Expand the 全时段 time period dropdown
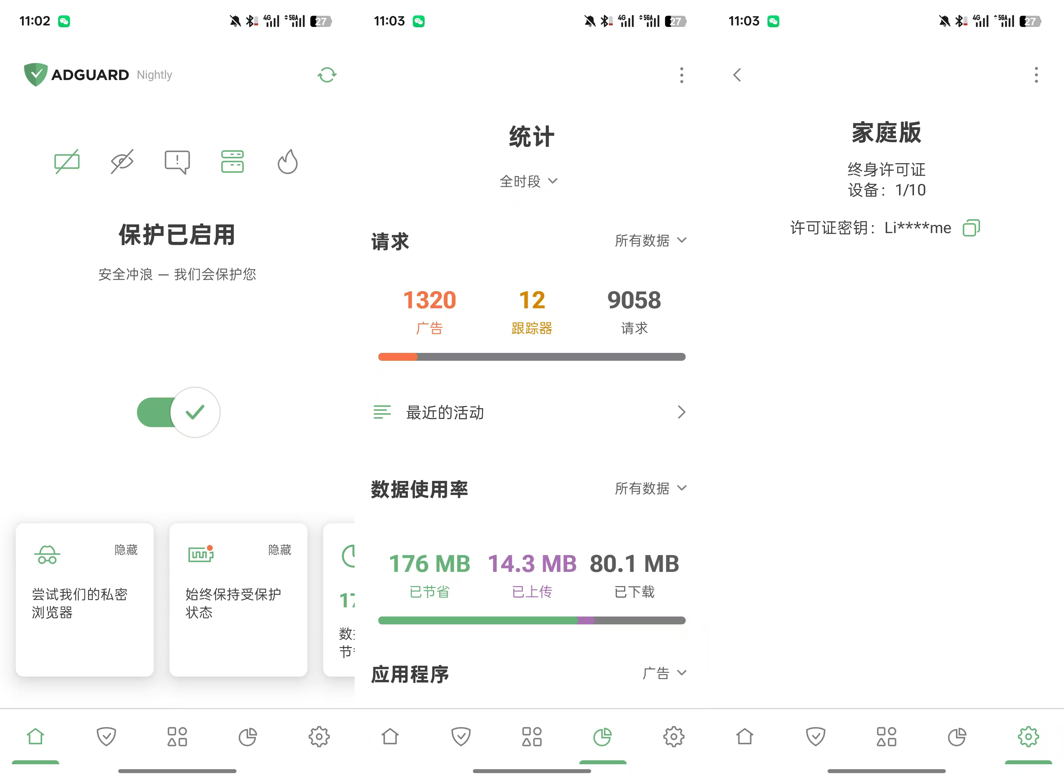 [528, 181]
